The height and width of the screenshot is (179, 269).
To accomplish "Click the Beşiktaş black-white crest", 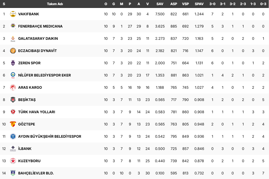I will click(x=13, y=100).
